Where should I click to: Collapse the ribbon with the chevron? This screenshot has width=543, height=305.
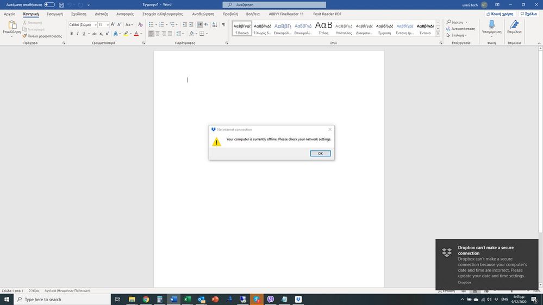pos(539,43)
